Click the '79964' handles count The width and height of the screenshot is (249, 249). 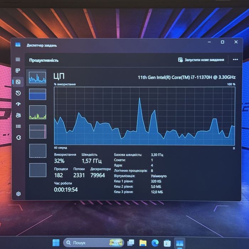[98, 175]
